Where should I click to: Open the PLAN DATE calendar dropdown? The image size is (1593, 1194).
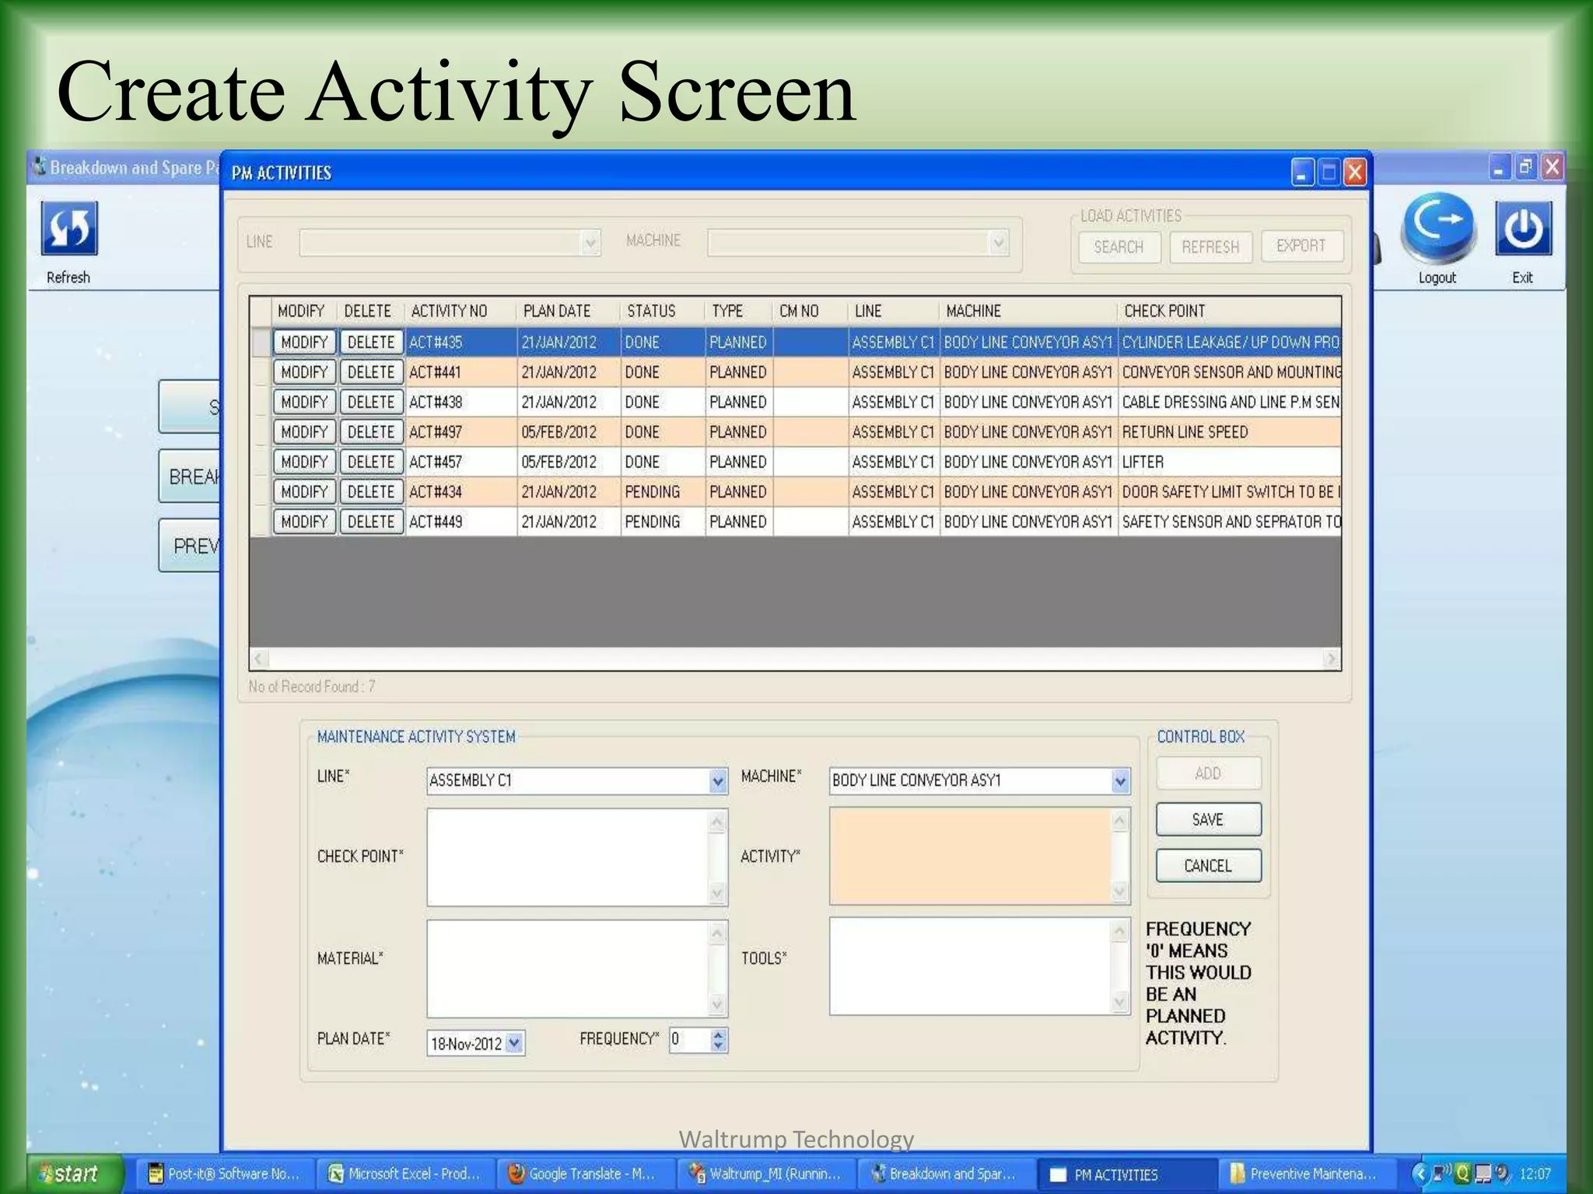click(514, 1043)
